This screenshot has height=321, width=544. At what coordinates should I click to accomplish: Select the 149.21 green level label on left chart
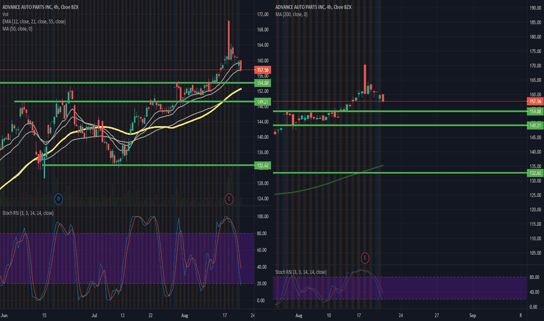[x=263, y=102]
